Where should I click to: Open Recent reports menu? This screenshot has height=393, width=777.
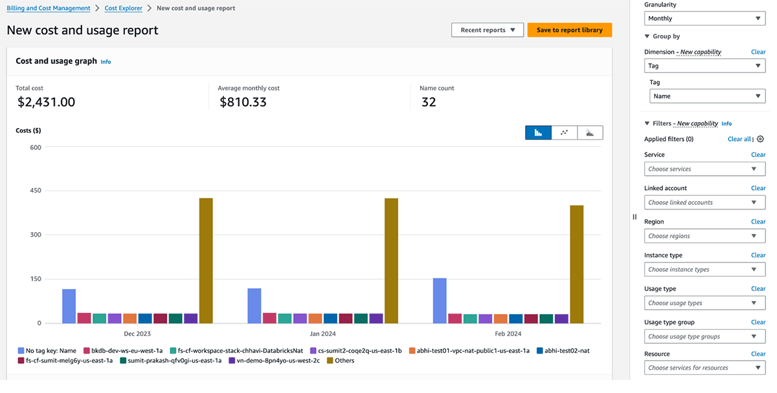click(x=487, y=30)
